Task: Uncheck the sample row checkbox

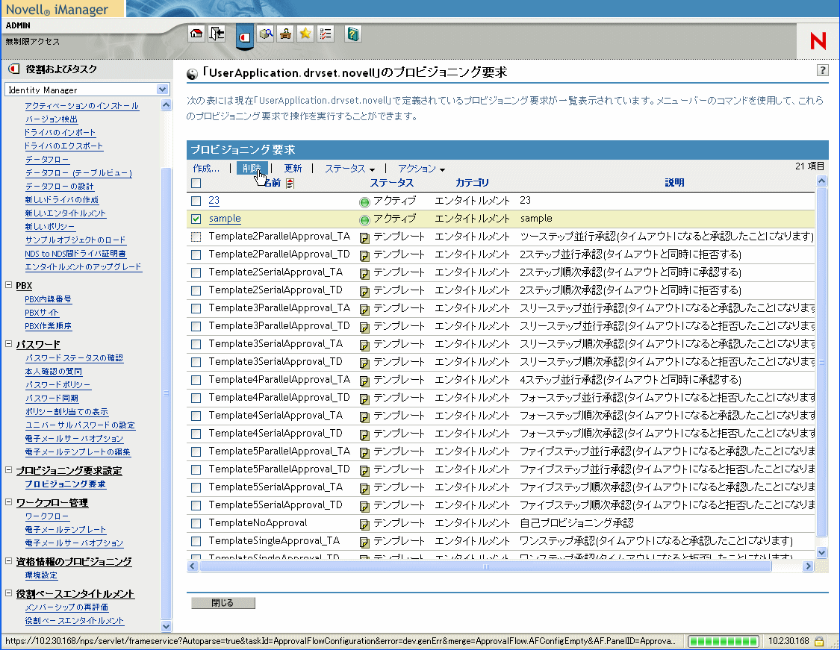Action: pos(196,219)
